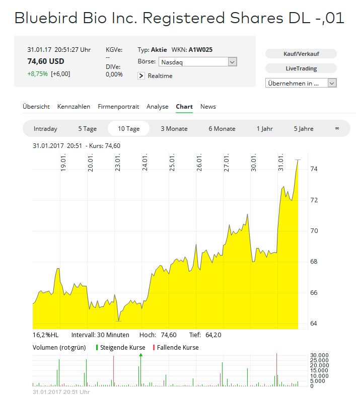
Task: Click the Kauf/Verkauf button
Action: coord(301,53)
